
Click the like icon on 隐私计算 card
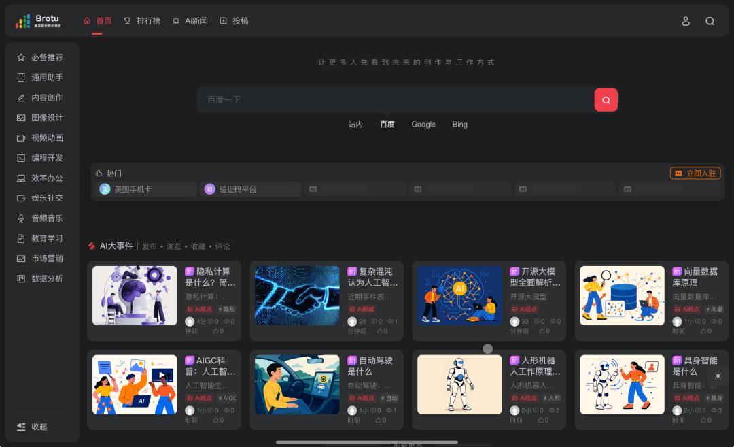(216, 331)
